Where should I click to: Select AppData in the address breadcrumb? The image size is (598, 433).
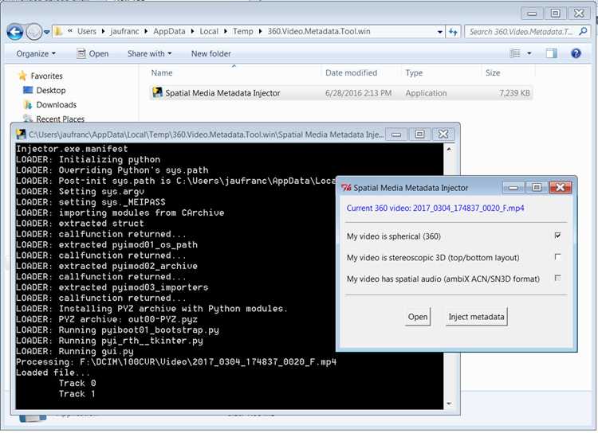169,31
